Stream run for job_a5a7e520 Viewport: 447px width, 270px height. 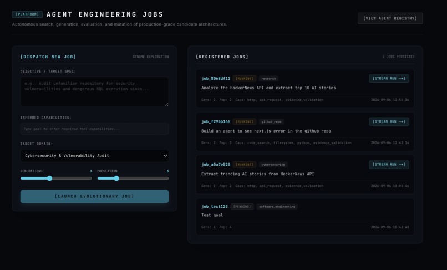tap(389, 165)
